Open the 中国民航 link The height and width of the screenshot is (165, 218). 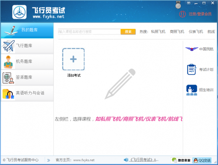point(206,49)
